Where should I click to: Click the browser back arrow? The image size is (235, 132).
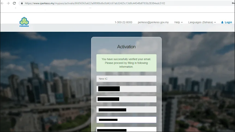click(x=2, y=3)
